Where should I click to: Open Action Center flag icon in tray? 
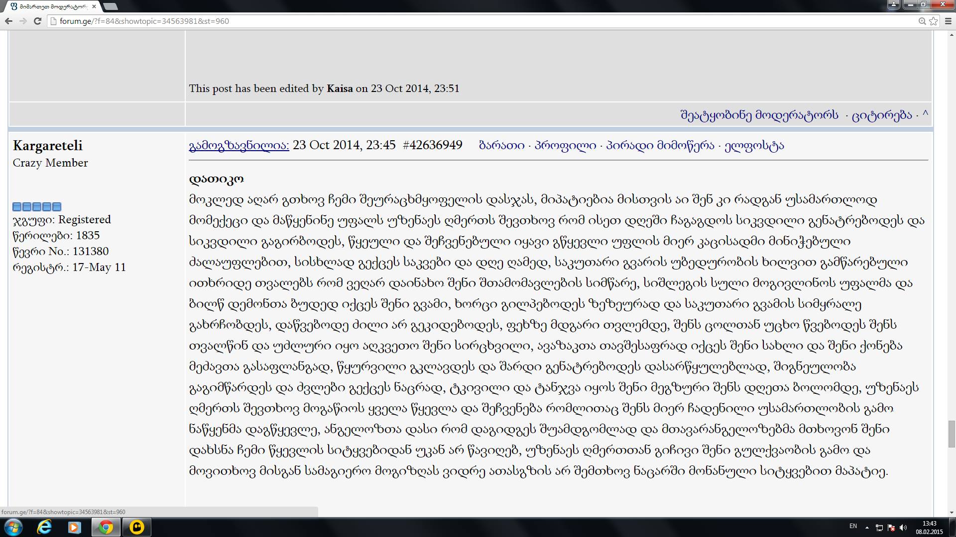[x=891, y=528]
